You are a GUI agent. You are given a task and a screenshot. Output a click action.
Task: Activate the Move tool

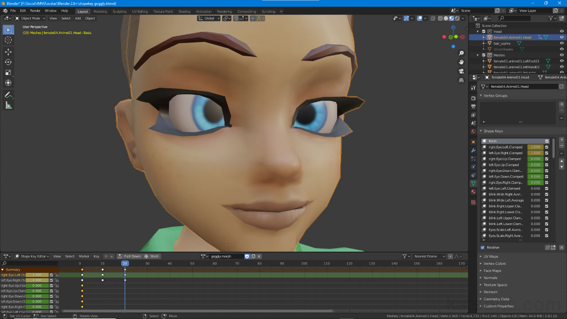(x=8, y=52)
